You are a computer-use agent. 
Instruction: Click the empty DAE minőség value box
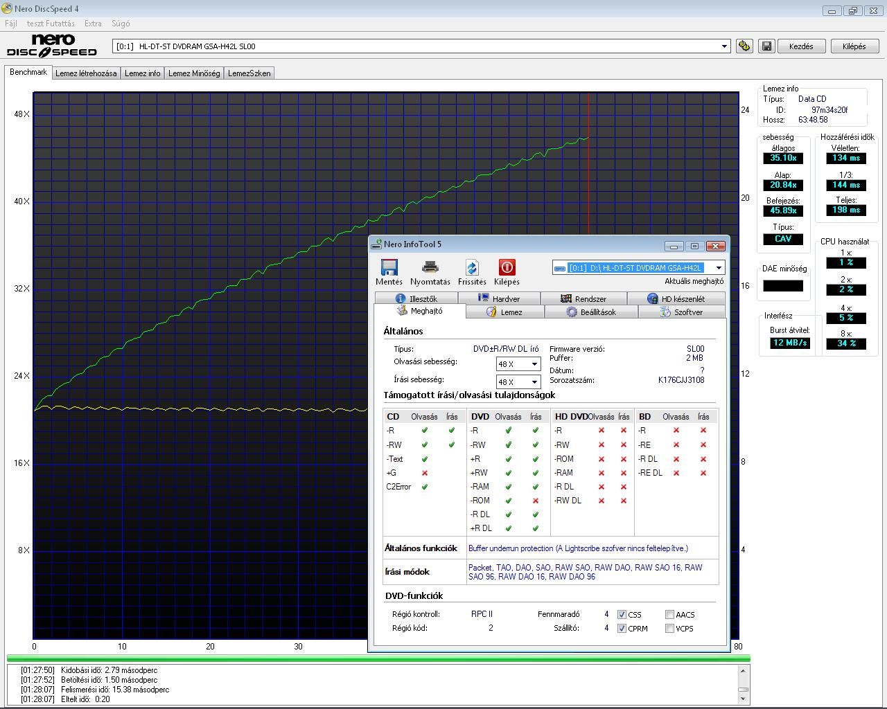[x=783, y=285]
